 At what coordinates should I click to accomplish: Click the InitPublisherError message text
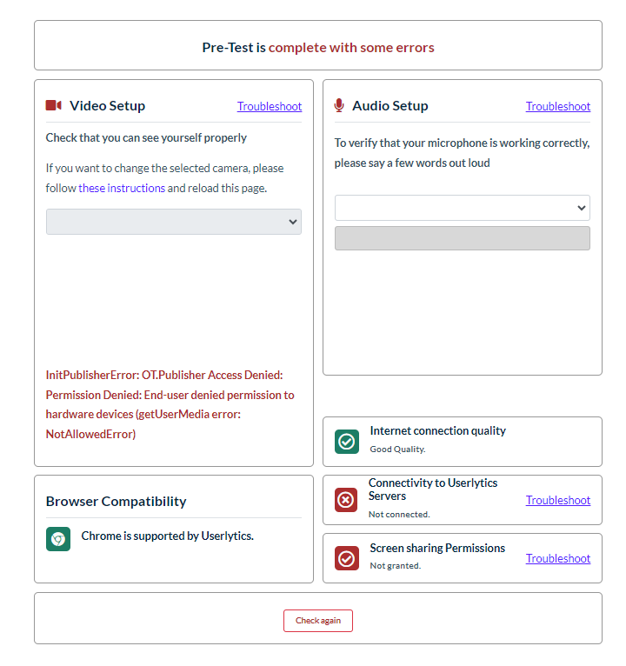click(x=170, y=404)
